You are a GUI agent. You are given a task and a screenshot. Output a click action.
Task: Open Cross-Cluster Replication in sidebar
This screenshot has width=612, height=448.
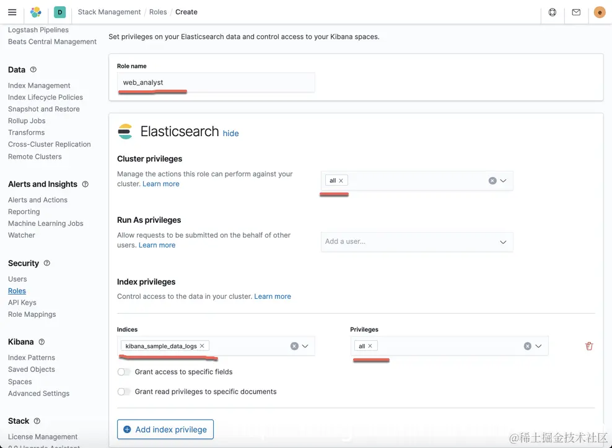pyautogui.click(x=49, y=144)
